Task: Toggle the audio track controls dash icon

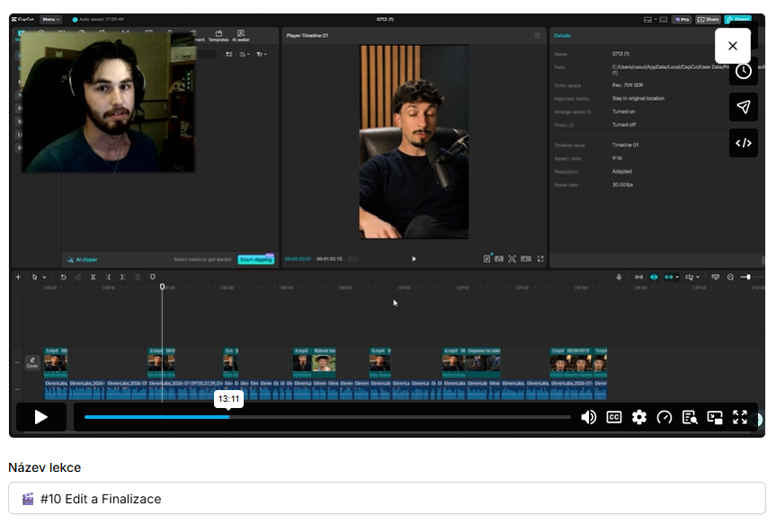Action: tap(17, 389)
